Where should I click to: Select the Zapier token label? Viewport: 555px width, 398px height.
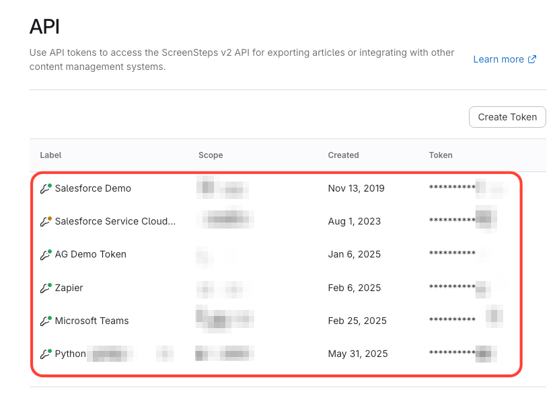tap(69, 288)
